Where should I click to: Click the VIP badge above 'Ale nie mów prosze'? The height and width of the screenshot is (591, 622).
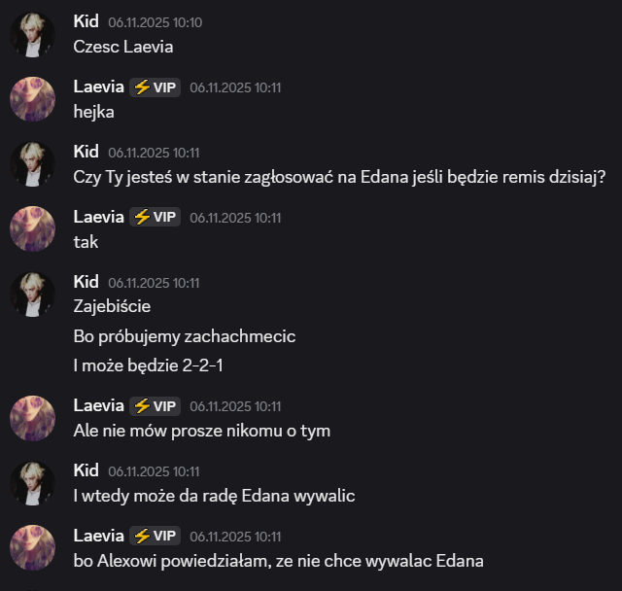click(155, 406)
